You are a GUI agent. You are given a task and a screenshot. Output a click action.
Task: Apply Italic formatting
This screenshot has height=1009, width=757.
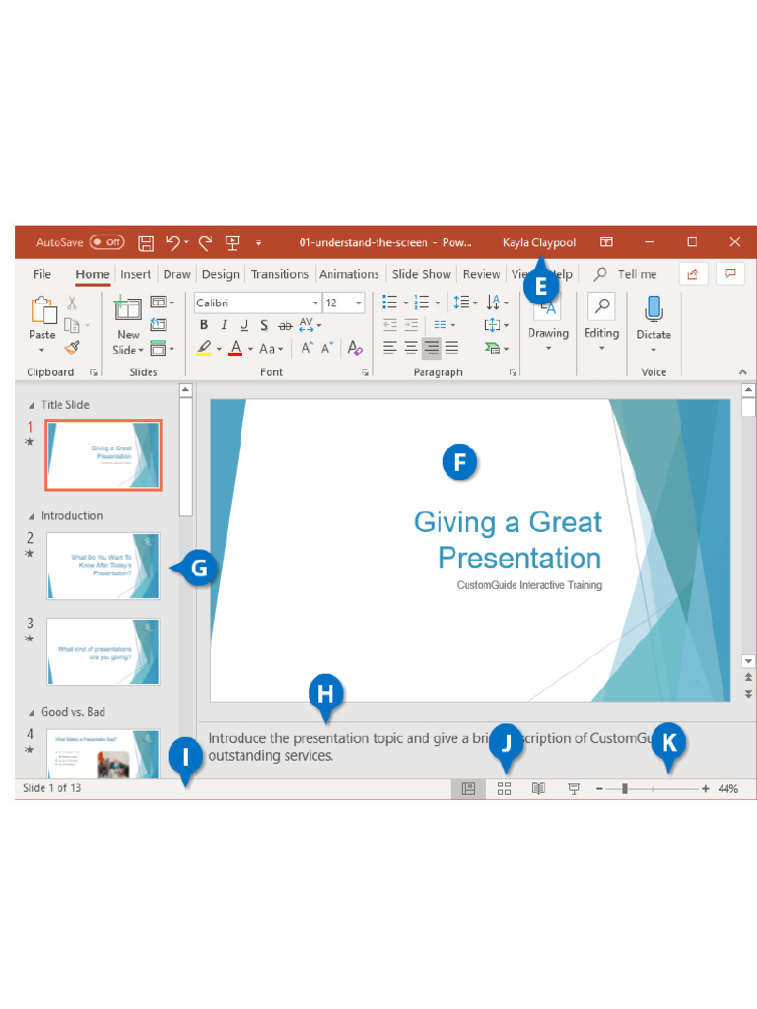point(224,325)
